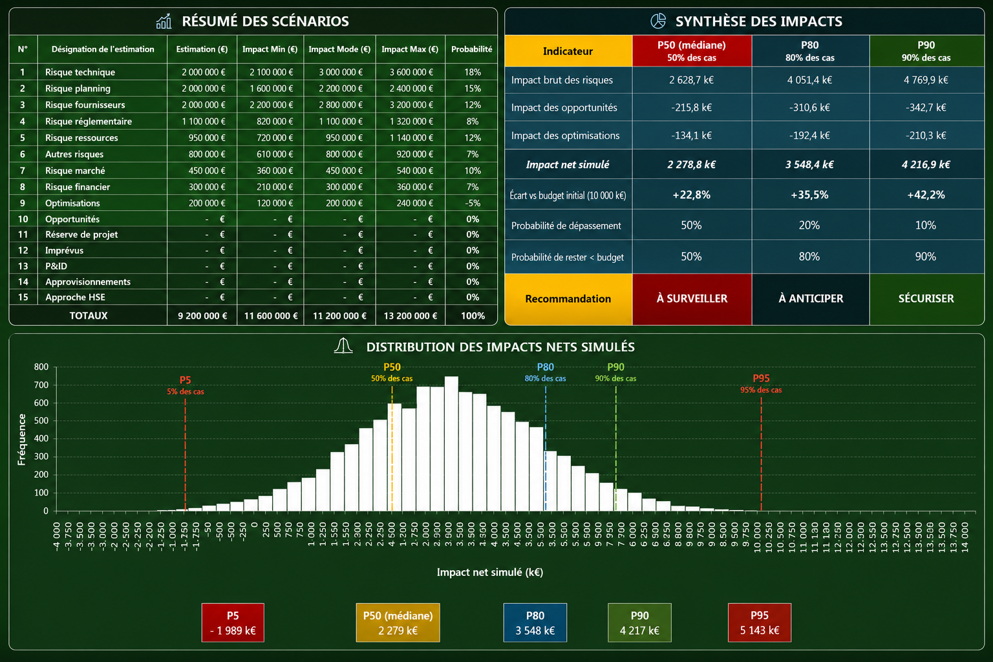Click the Probabilité de rester < budget label
This screenshot has height=662, width=993.
pos(568,257)
